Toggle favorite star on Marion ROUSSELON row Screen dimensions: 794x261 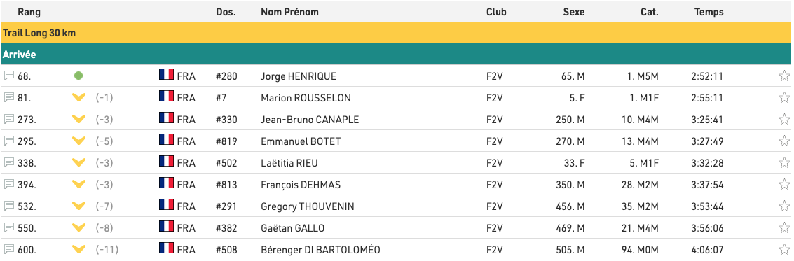(784, 98)
